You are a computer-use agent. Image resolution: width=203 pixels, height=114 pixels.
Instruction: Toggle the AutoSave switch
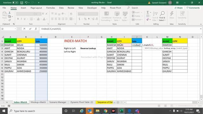(x=15, y=3)
